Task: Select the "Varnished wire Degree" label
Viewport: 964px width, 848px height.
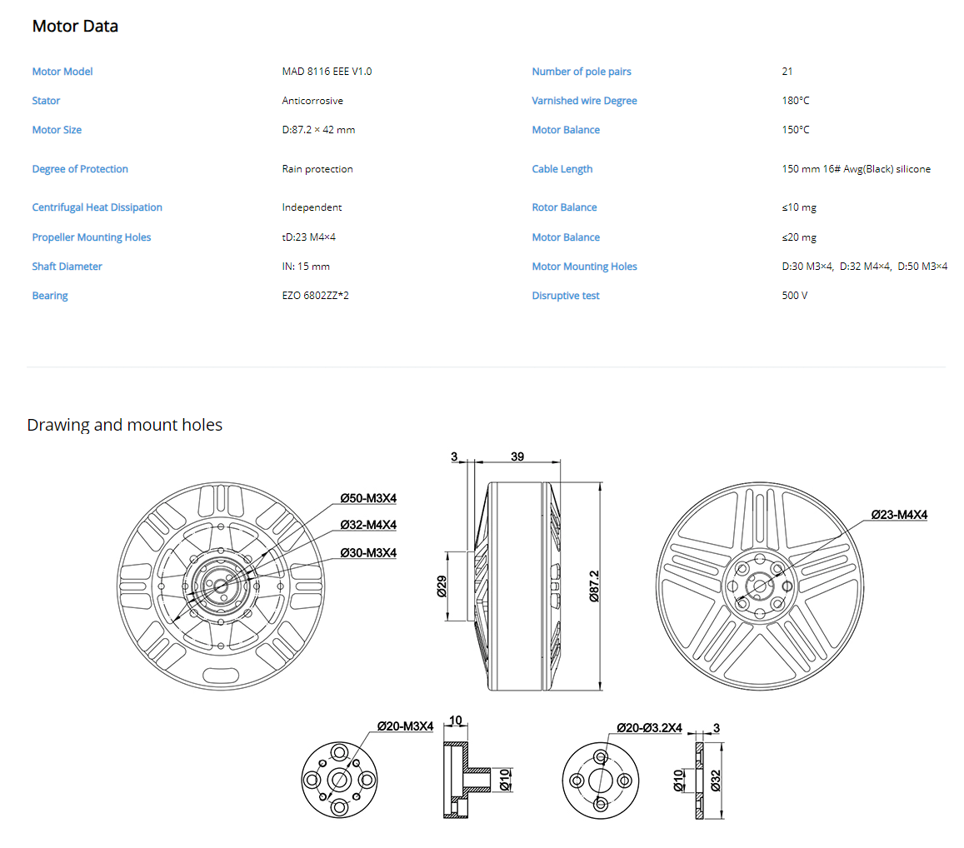Action: [x=584, y=101]
